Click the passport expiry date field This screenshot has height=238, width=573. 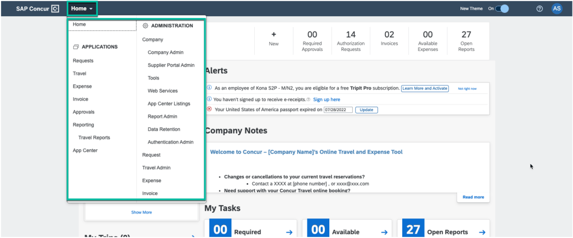[x=338, y=110]
